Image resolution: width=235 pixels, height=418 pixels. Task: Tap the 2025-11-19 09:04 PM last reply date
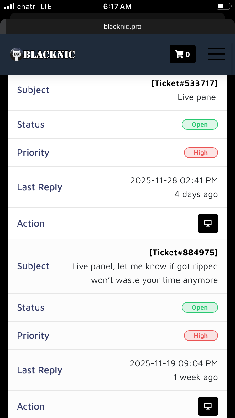[x=174, y=363]
